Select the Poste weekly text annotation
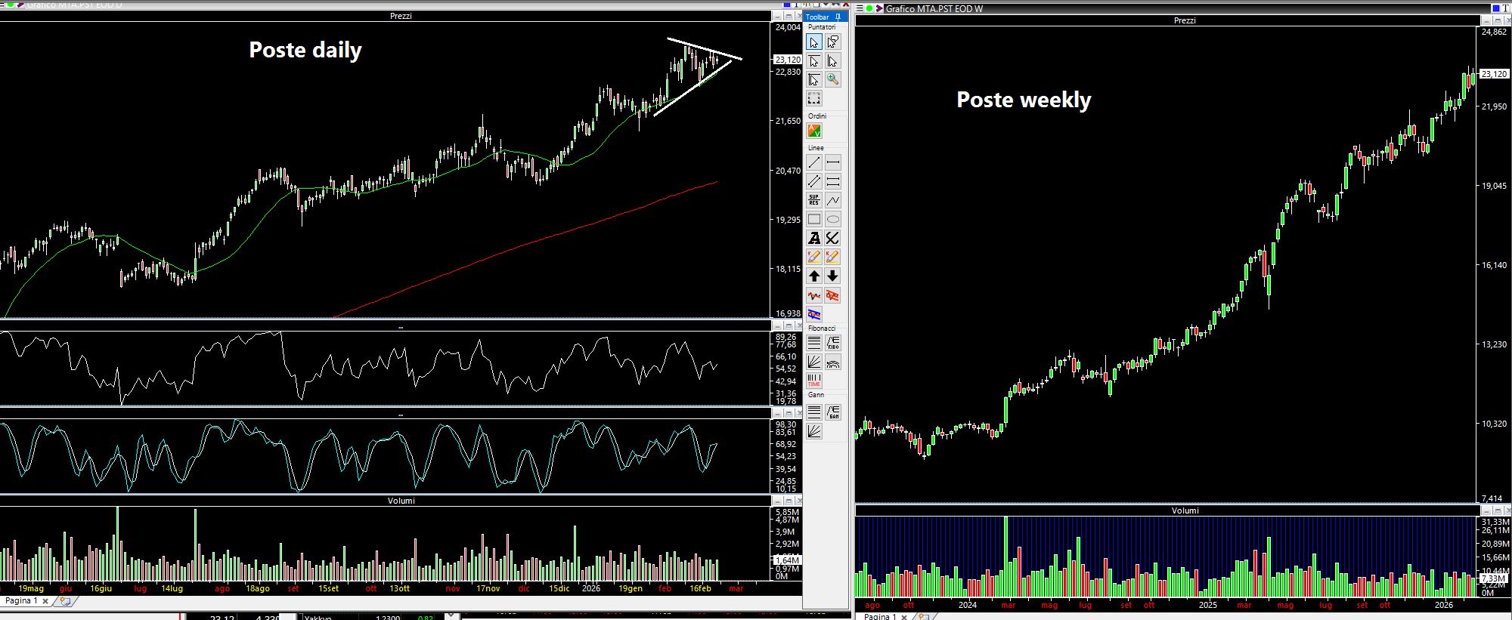This screenshot has height=620, width=1512. (1024, 100)
